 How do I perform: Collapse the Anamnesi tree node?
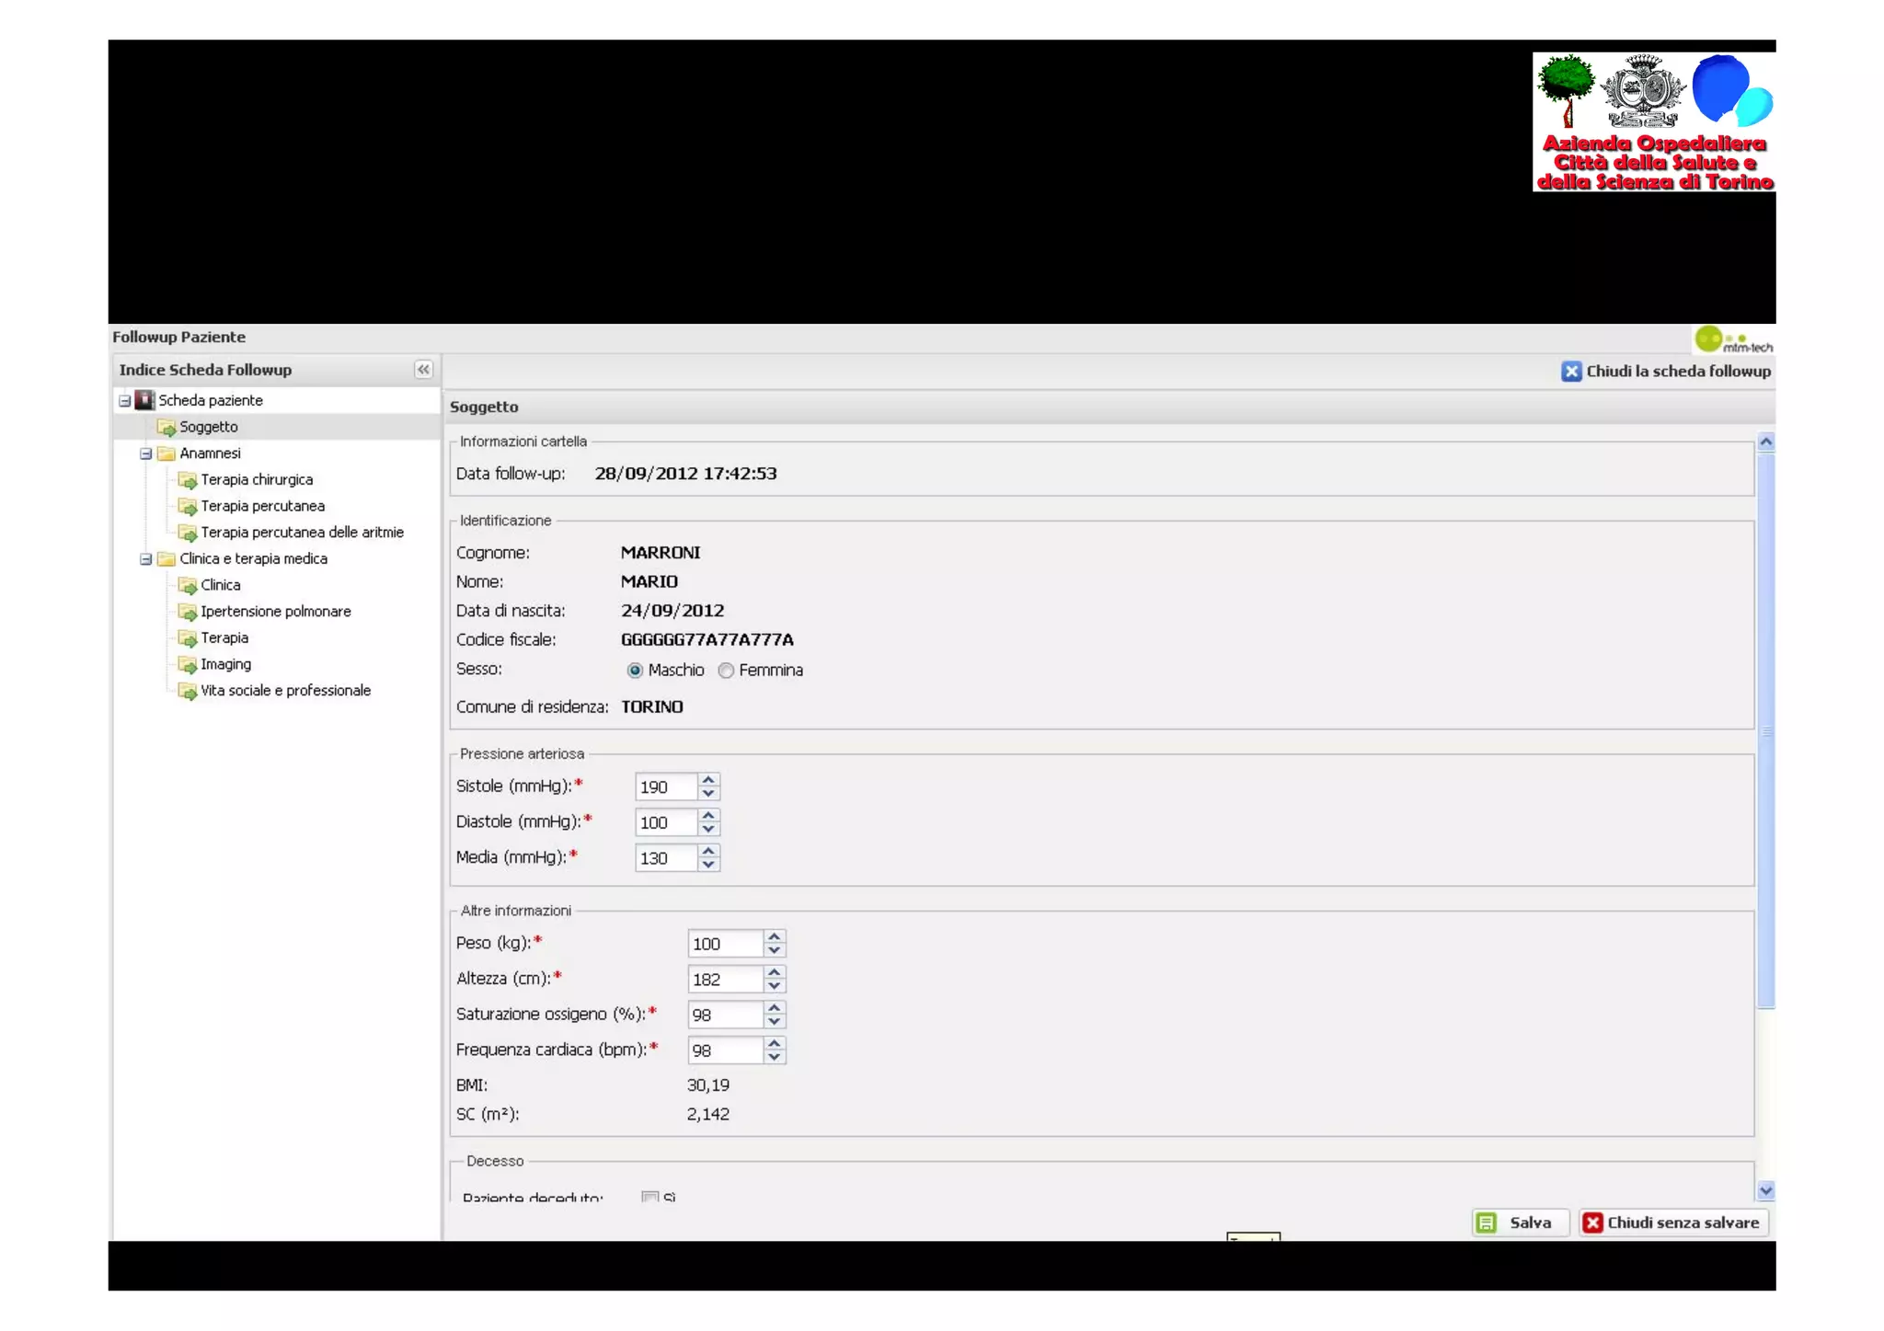tap(145, 453)
